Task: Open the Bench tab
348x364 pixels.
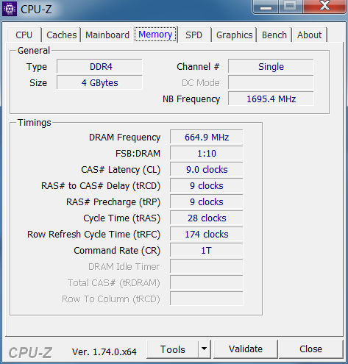Action: tap(274, 35)
